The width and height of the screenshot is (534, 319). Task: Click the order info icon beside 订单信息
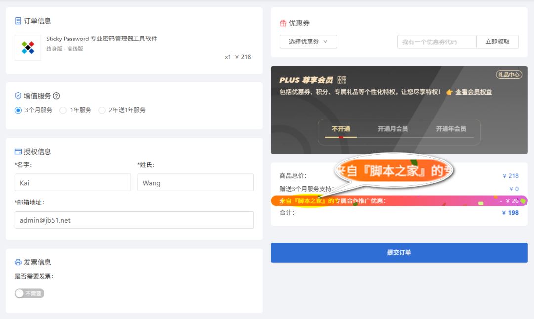(x=18, y=21)
